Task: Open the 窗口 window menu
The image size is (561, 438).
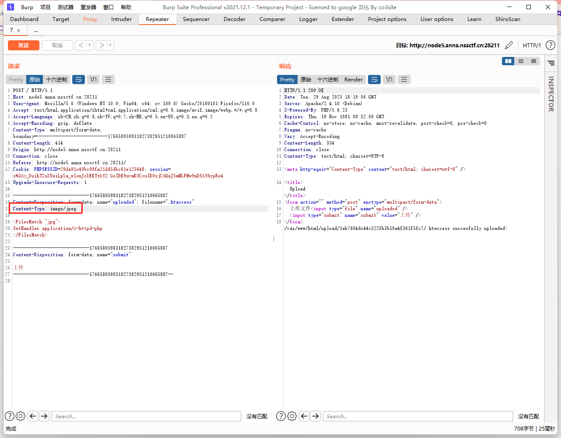Action: click(109, 7)
